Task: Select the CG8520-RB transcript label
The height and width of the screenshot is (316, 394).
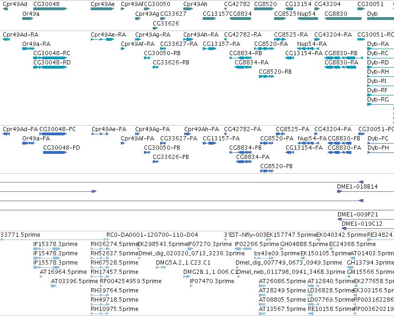Action: (275, 72)
